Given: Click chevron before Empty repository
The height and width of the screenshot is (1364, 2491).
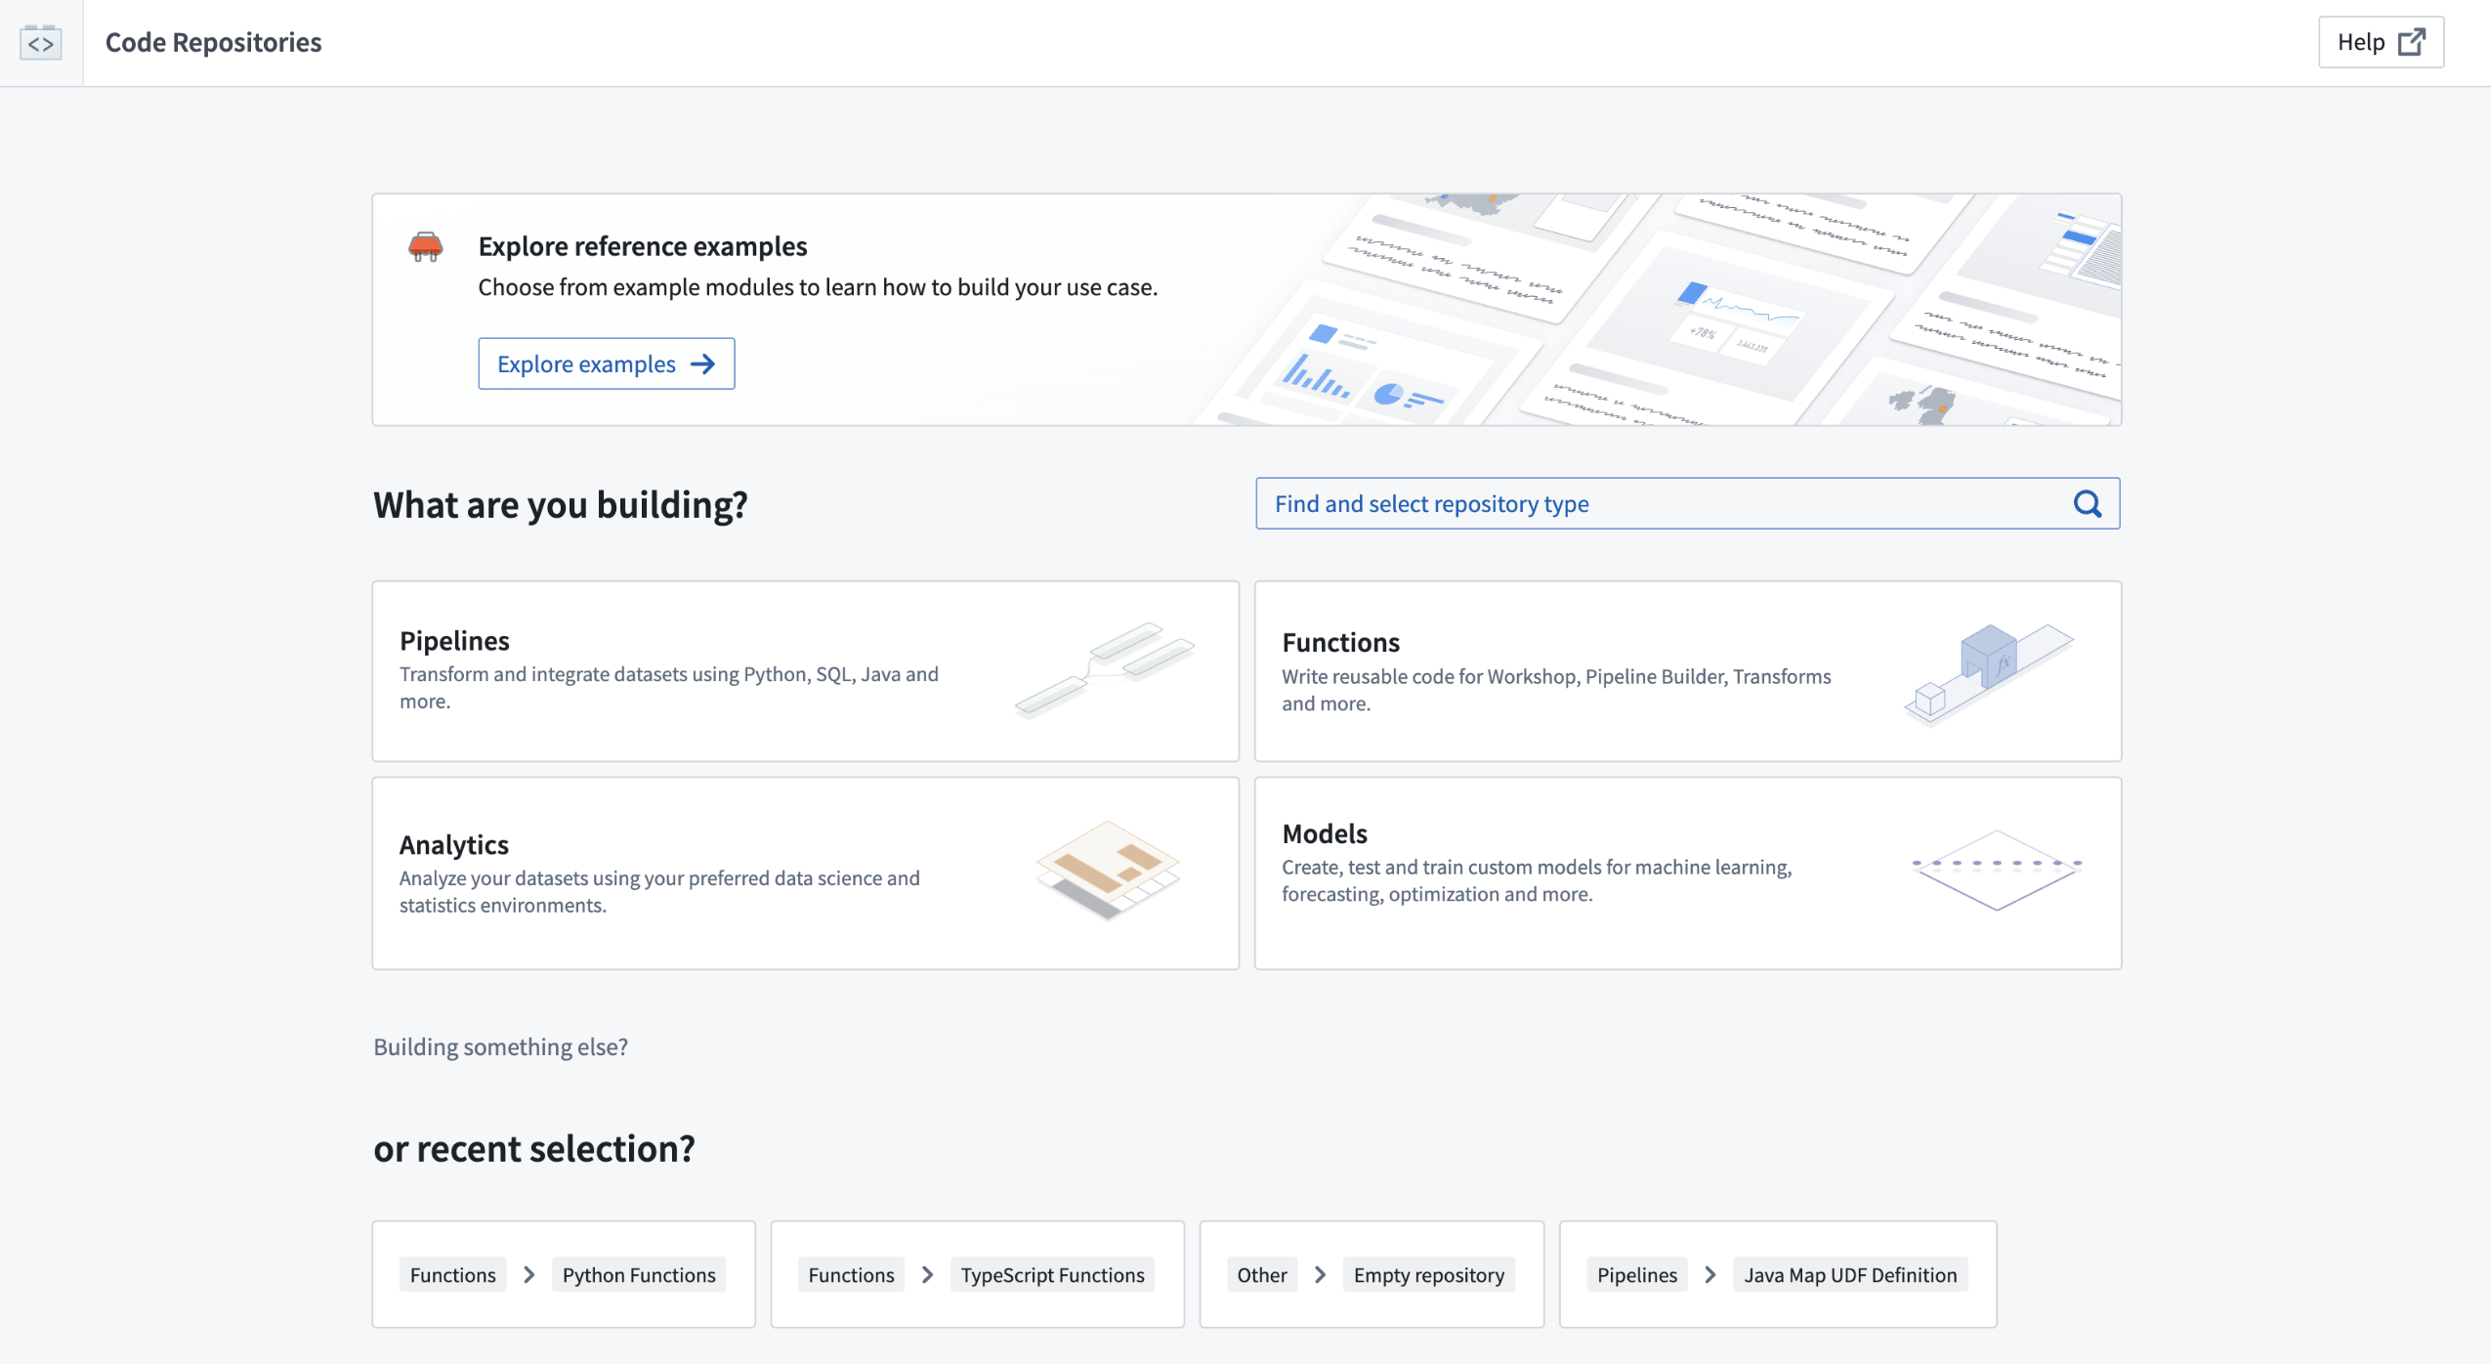Looking at the screenshot, I should tap(1321, 1274).
